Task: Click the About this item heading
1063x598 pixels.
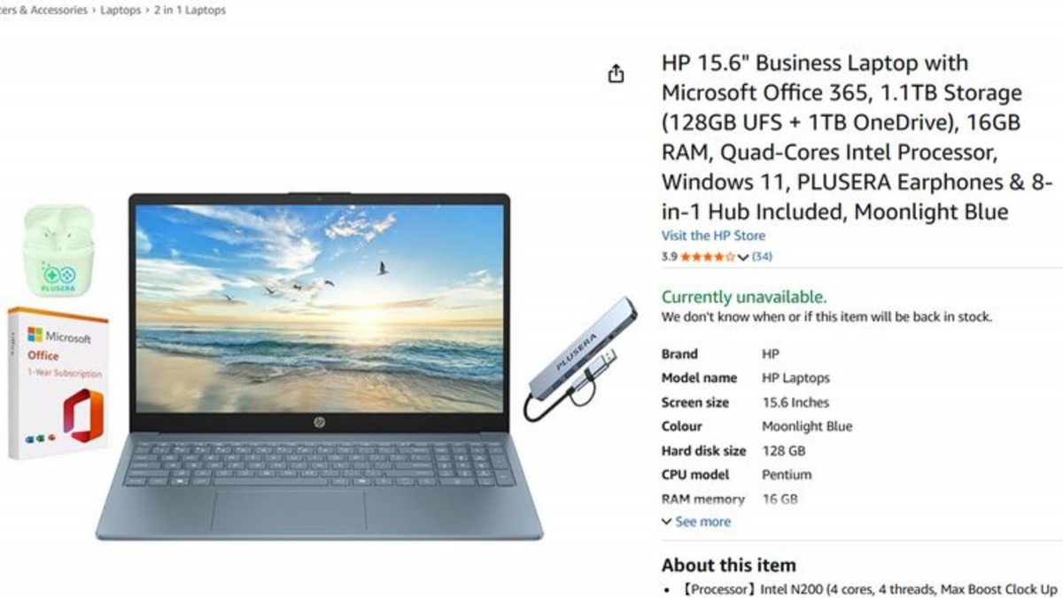Action: [729, 565]
